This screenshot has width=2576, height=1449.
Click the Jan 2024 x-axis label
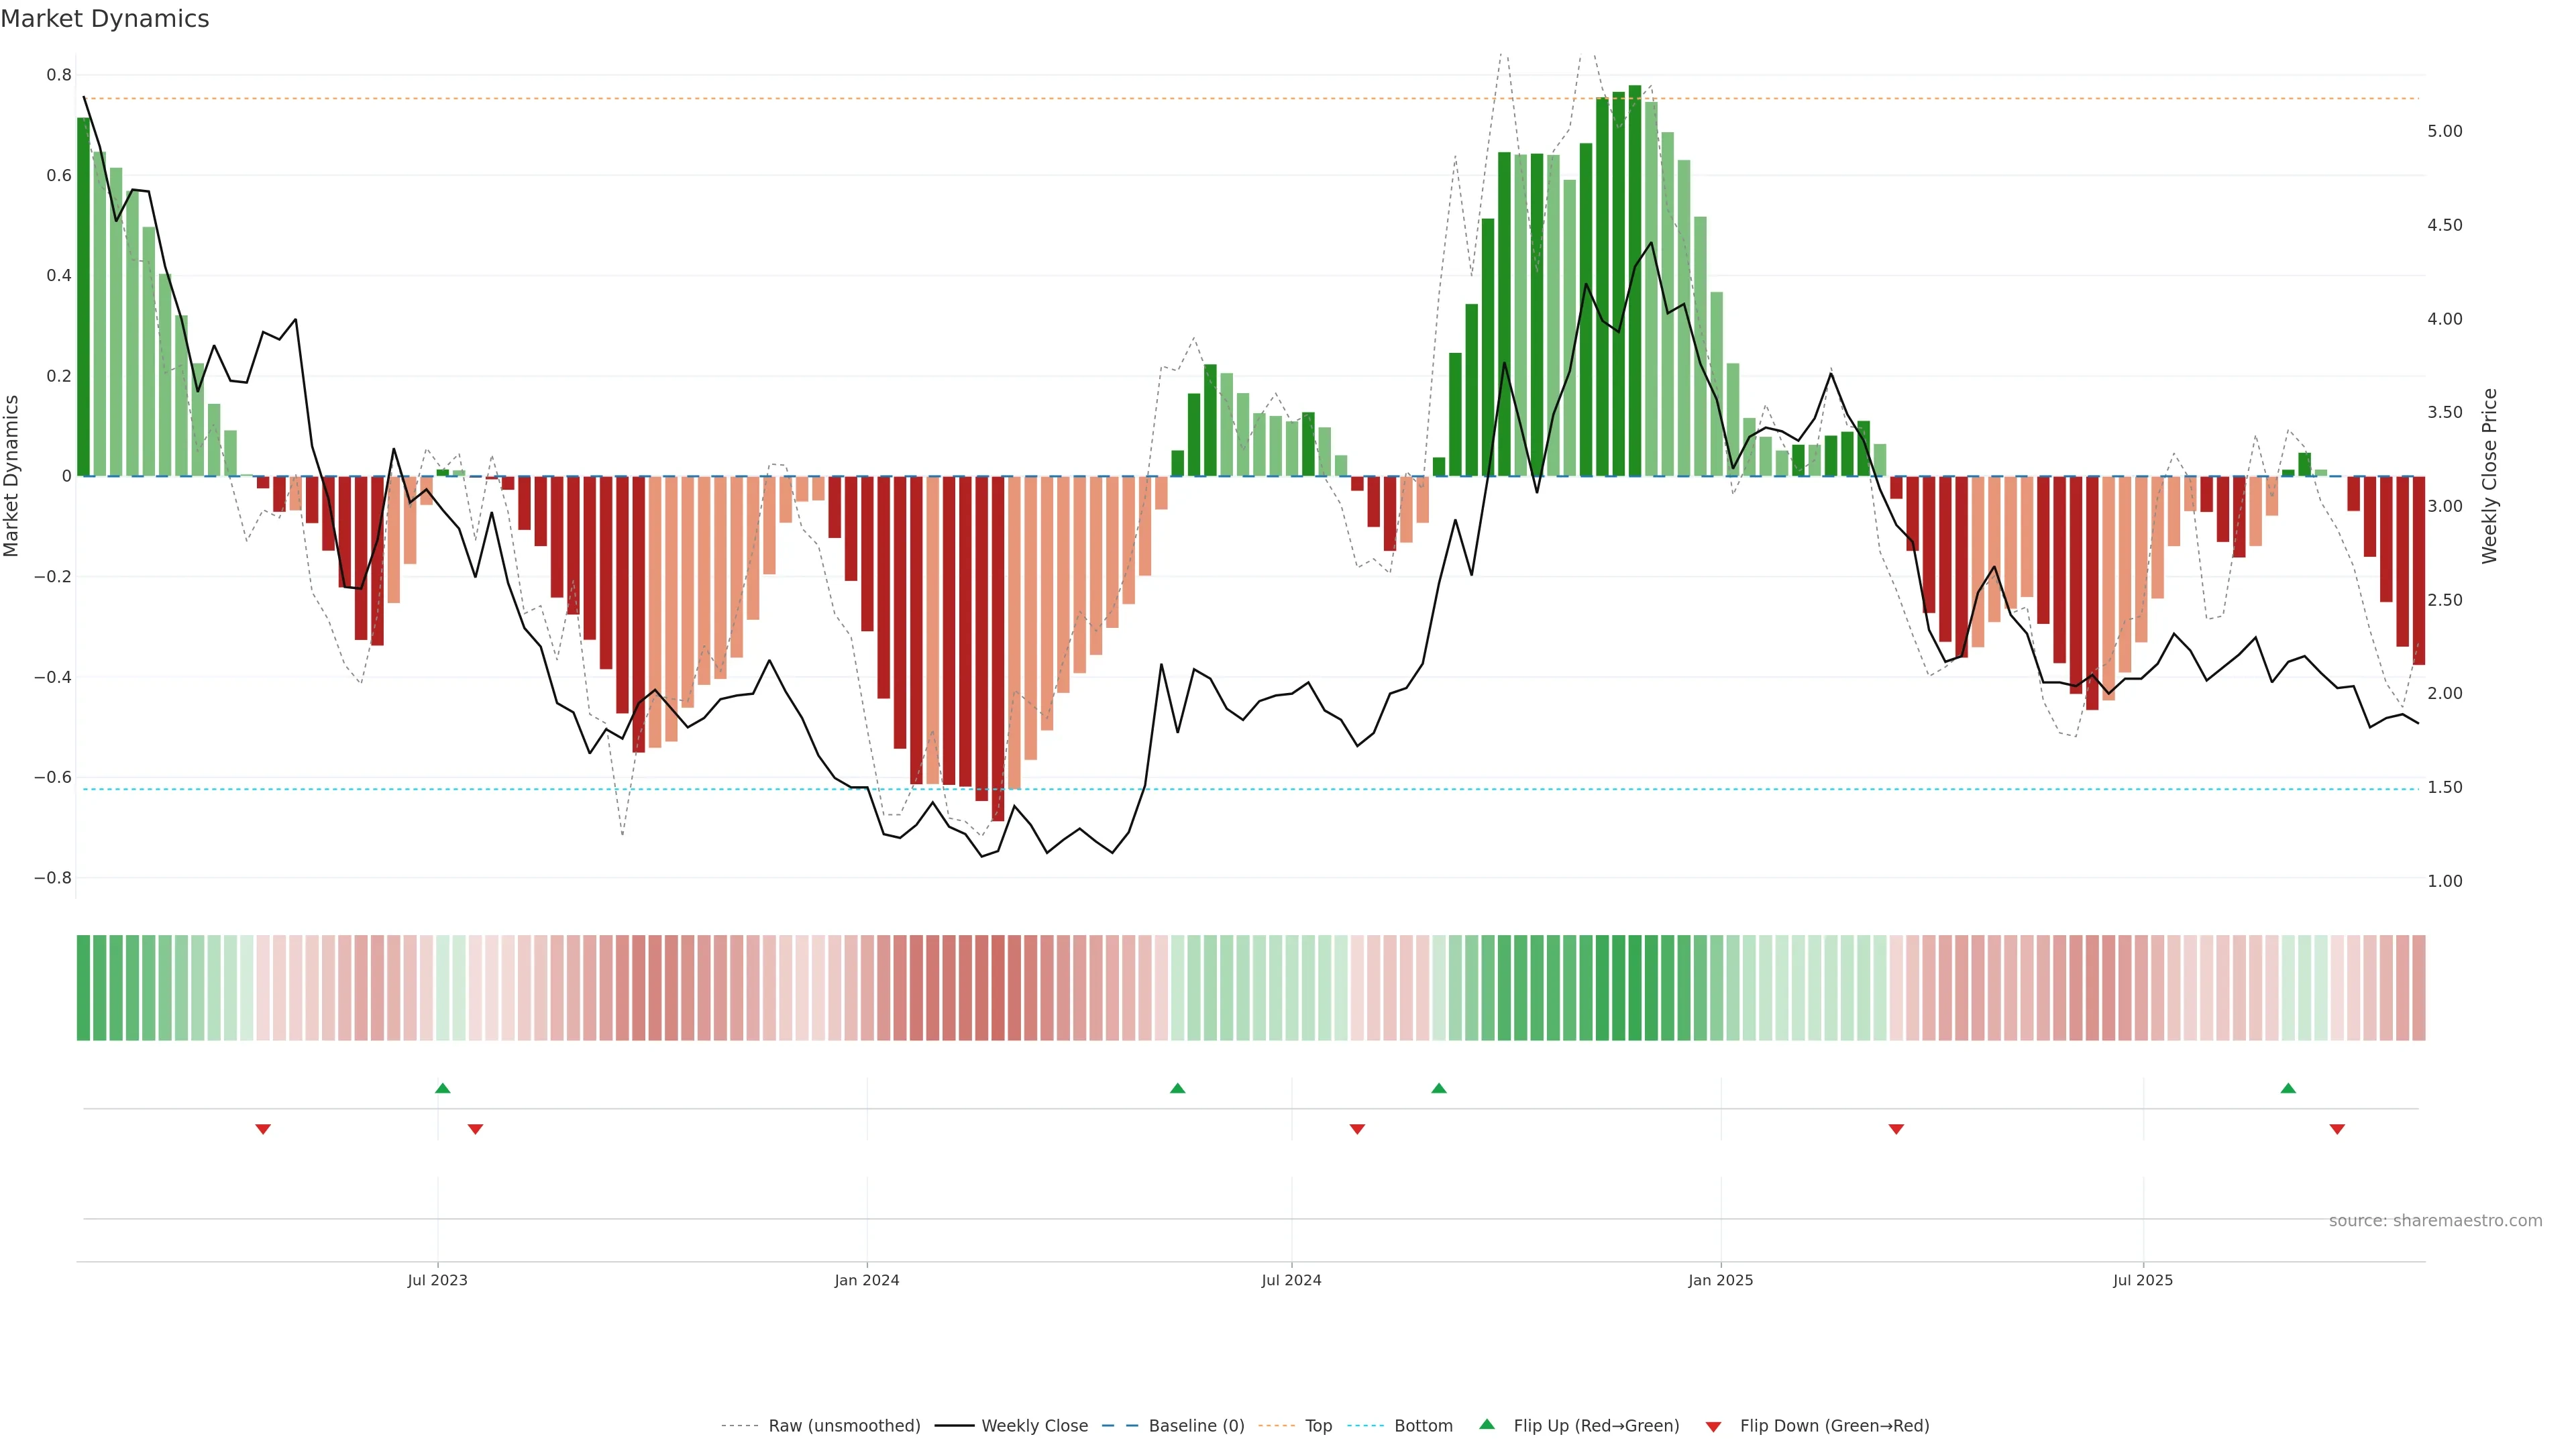tap(867, 1280)
